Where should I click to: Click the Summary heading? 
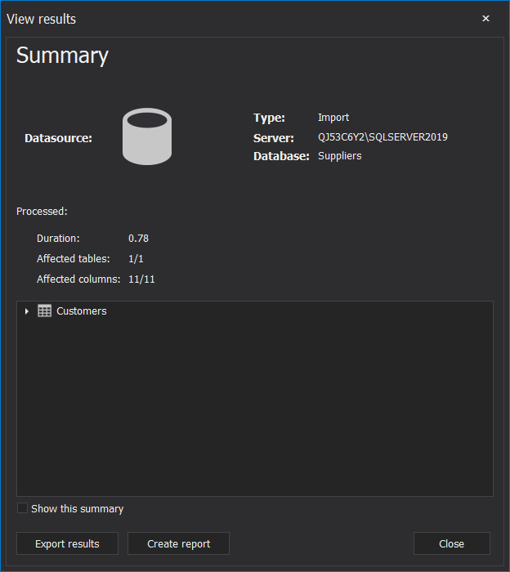(62, 56)
